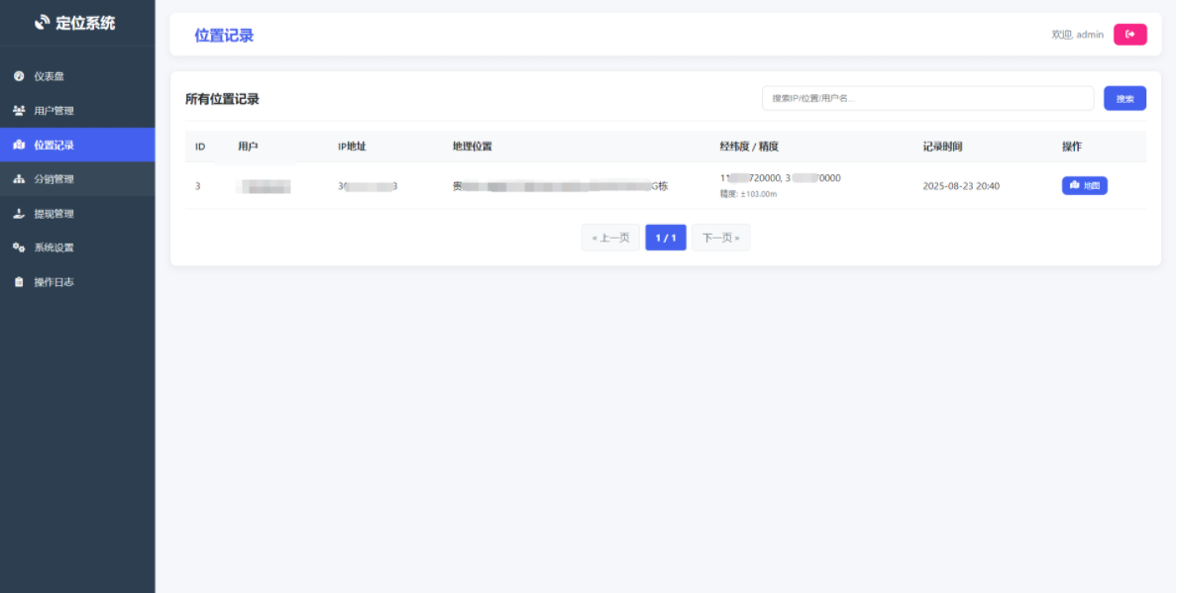
Task: Click the 定位系统 logo icon
Action: tap(43, 23)
